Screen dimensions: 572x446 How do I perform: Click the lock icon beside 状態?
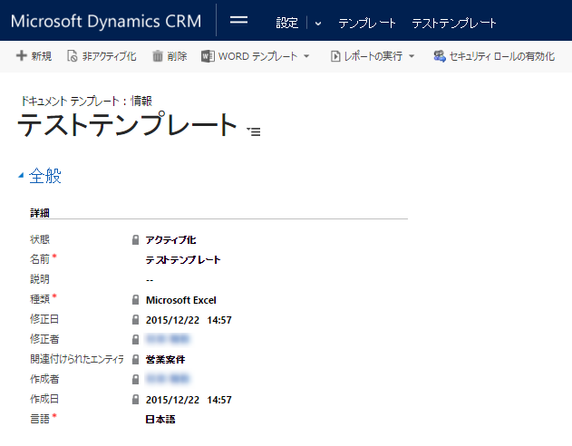[x=135, y=239]
